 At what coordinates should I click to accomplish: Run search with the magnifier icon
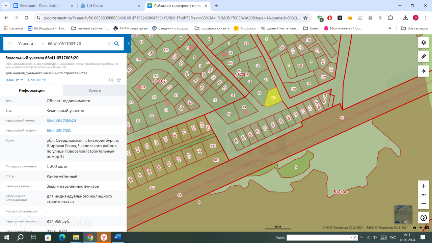117,44
